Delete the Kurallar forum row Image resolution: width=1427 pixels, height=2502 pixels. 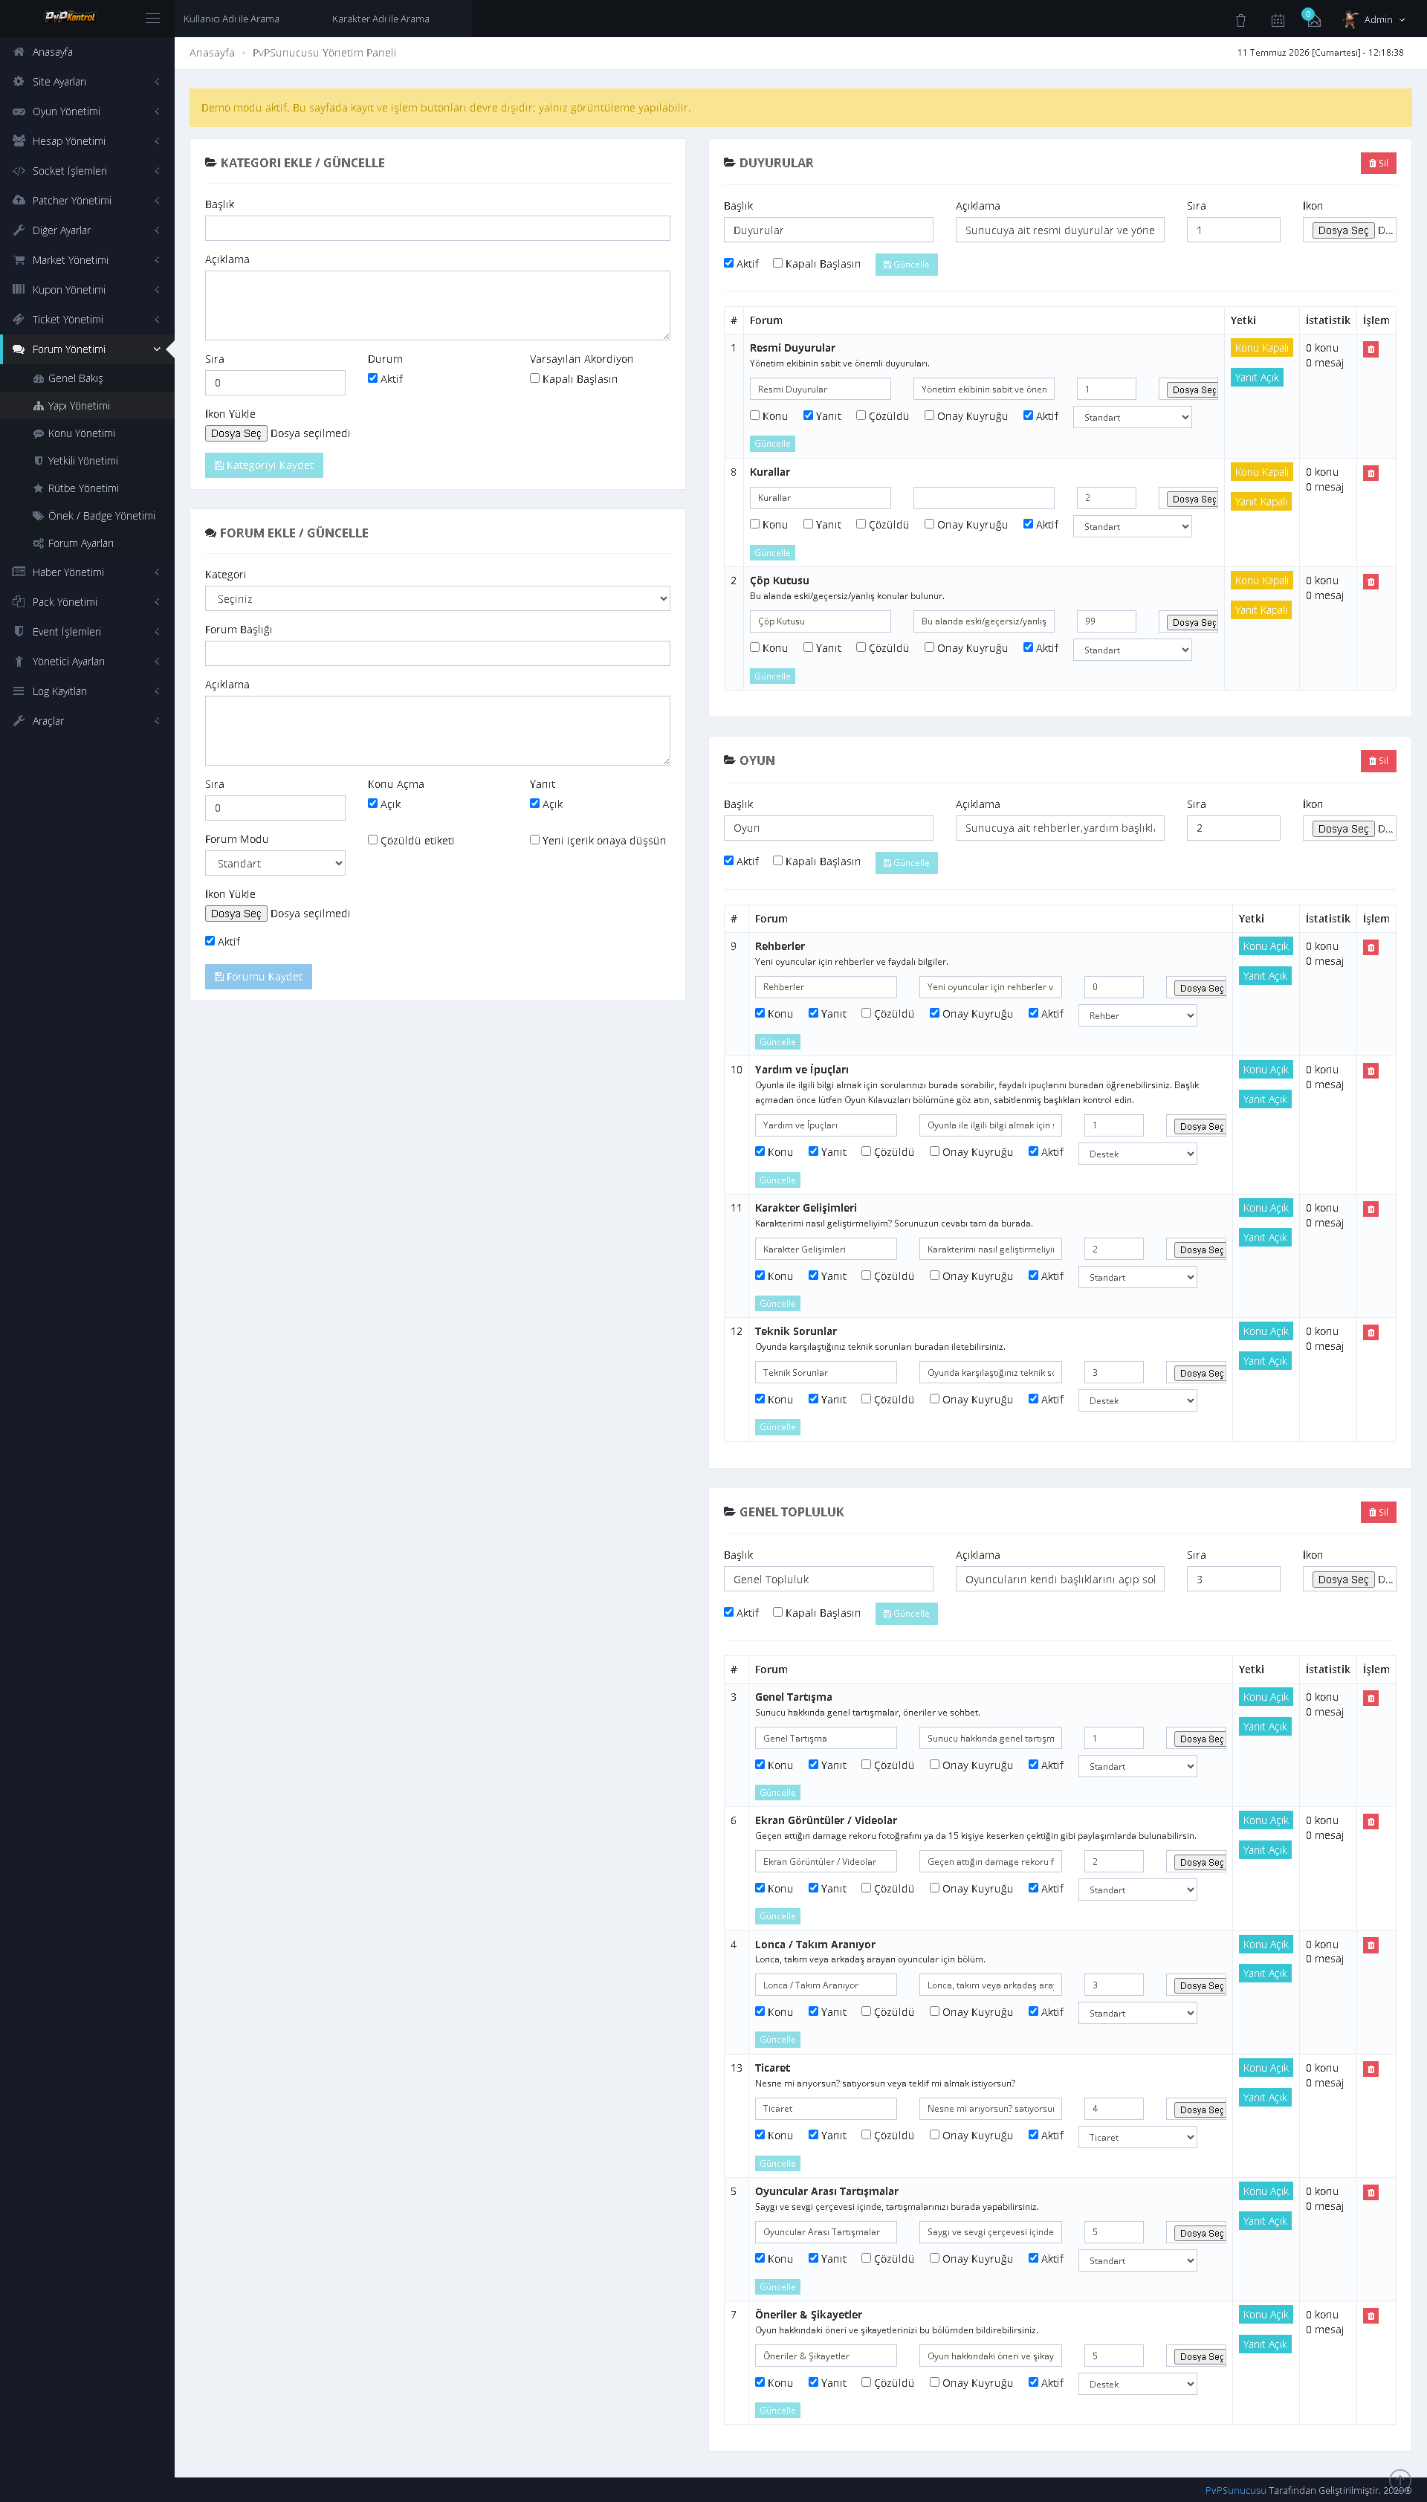point(1371,473)
